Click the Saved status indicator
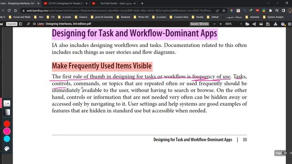The height and width of the screenshot is (164, 292). point(194,24)
